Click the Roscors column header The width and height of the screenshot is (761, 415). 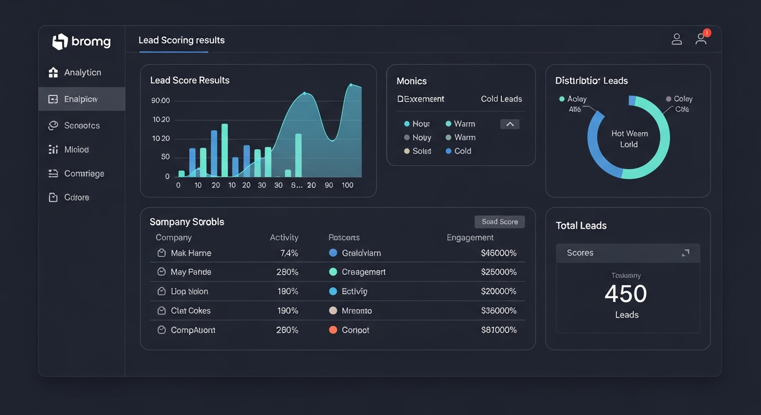point(344,238)
